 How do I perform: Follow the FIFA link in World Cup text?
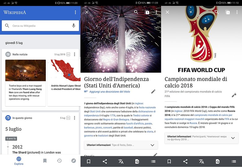pyautogui.click(x=227, y=119)
